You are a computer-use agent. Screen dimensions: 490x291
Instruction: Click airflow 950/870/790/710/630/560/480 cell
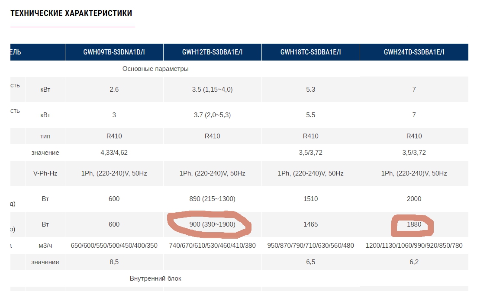(311, 246)
